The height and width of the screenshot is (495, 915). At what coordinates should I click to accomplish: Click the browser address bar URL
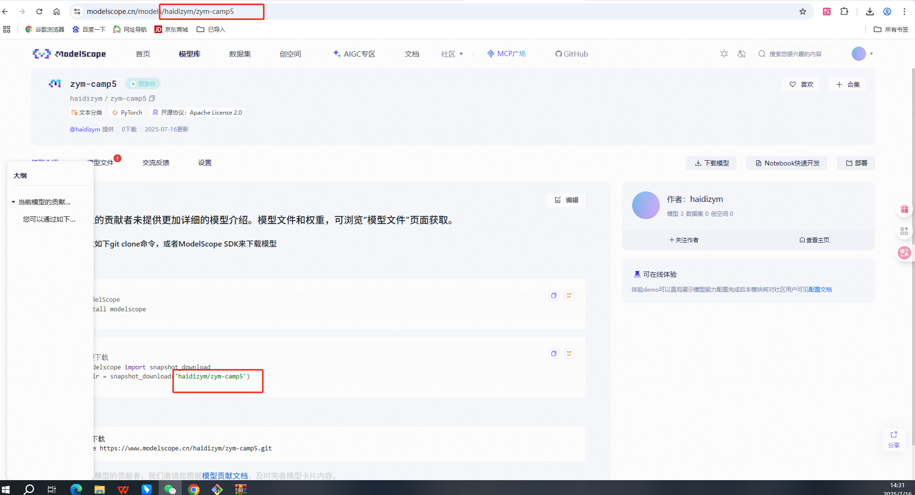click(160, 12)
